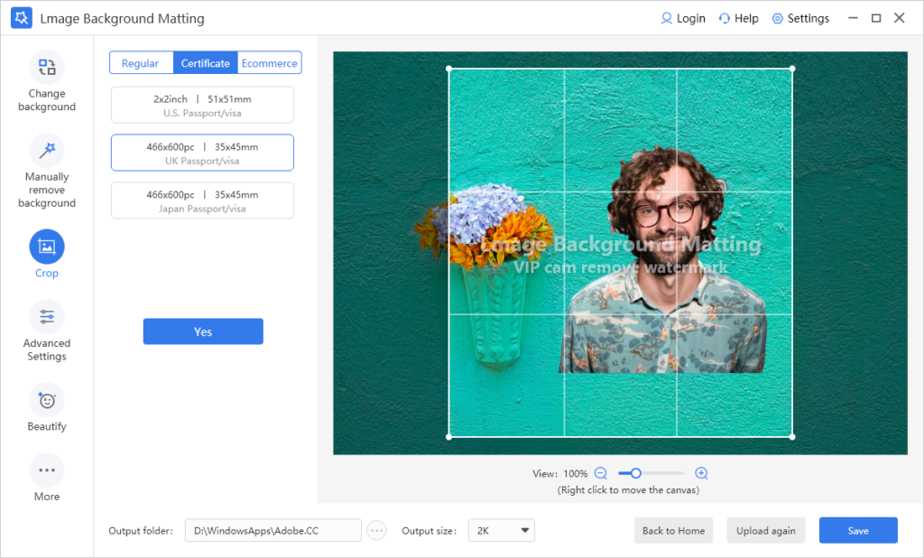The height and width of the screenshot is (558, 924).
Task: Open Advanced Settings sliders icon
Action: [x=47, y=317]
